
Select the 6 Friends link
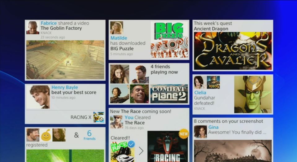89,135
